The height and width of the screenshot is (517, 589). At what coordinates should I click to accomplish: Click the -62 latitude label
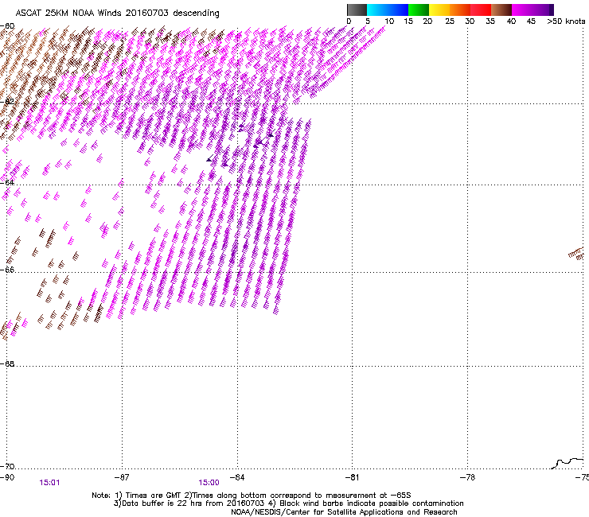pos(7,102)
